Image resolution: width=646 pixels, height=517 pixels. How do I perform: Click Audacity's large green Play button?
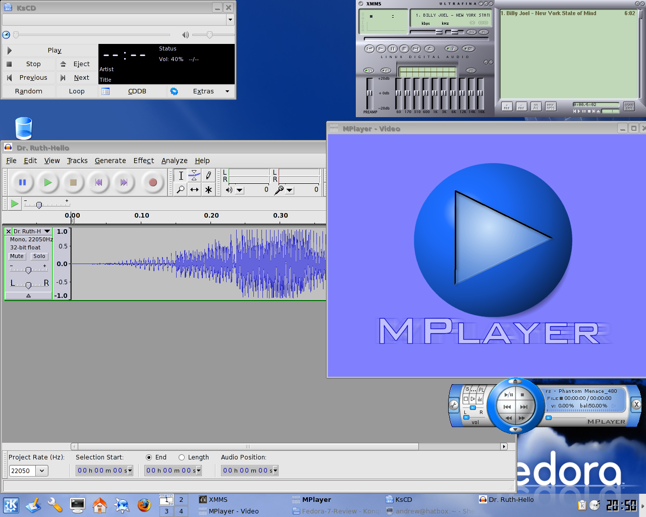pos(47,182)
